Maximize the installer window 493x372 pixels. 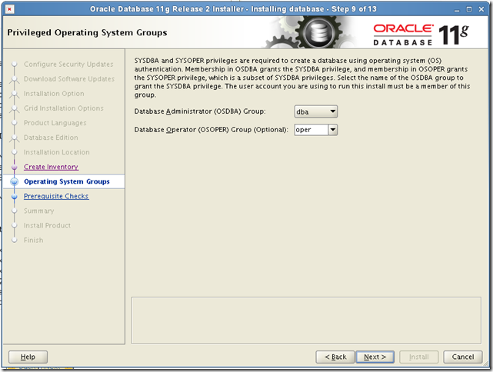(469, 9)
